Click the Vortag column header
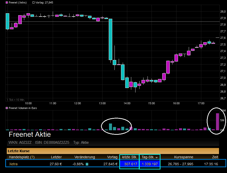This screenshot has height=173, width=227. click(x=112, y=157)
